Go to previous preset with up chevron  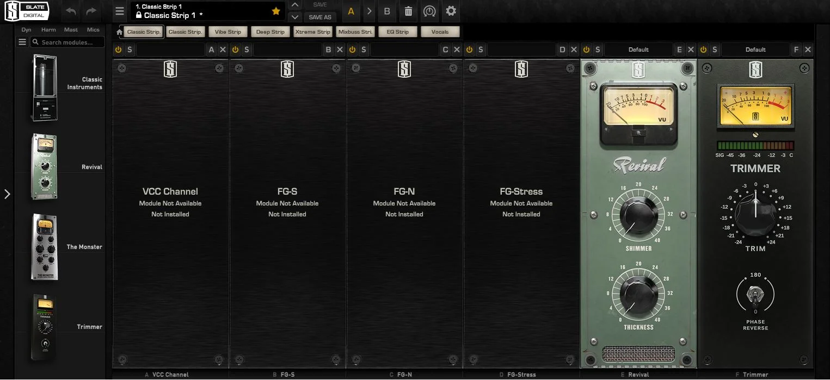pos(294,5)
